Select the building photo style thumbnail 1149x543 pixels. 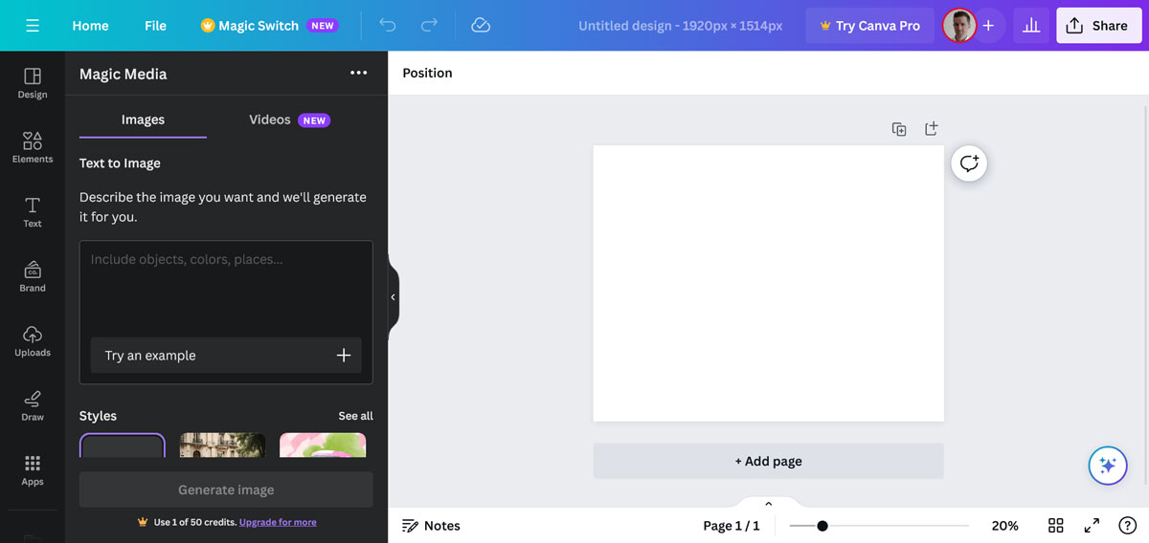(223, 445)
